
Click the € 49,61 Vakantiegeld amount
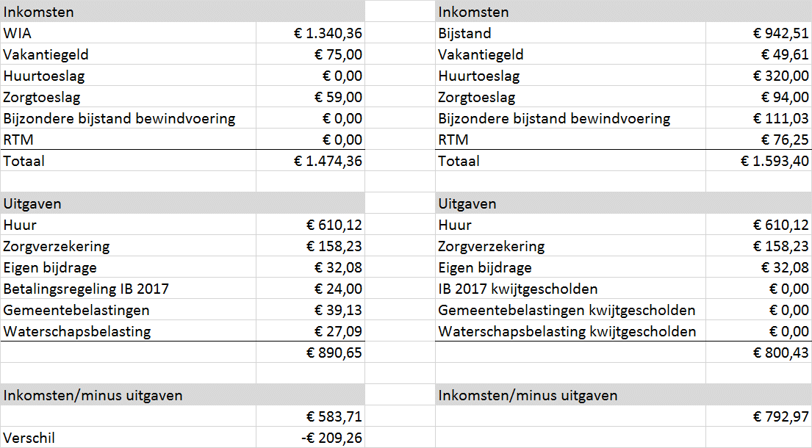click(785, 54)
